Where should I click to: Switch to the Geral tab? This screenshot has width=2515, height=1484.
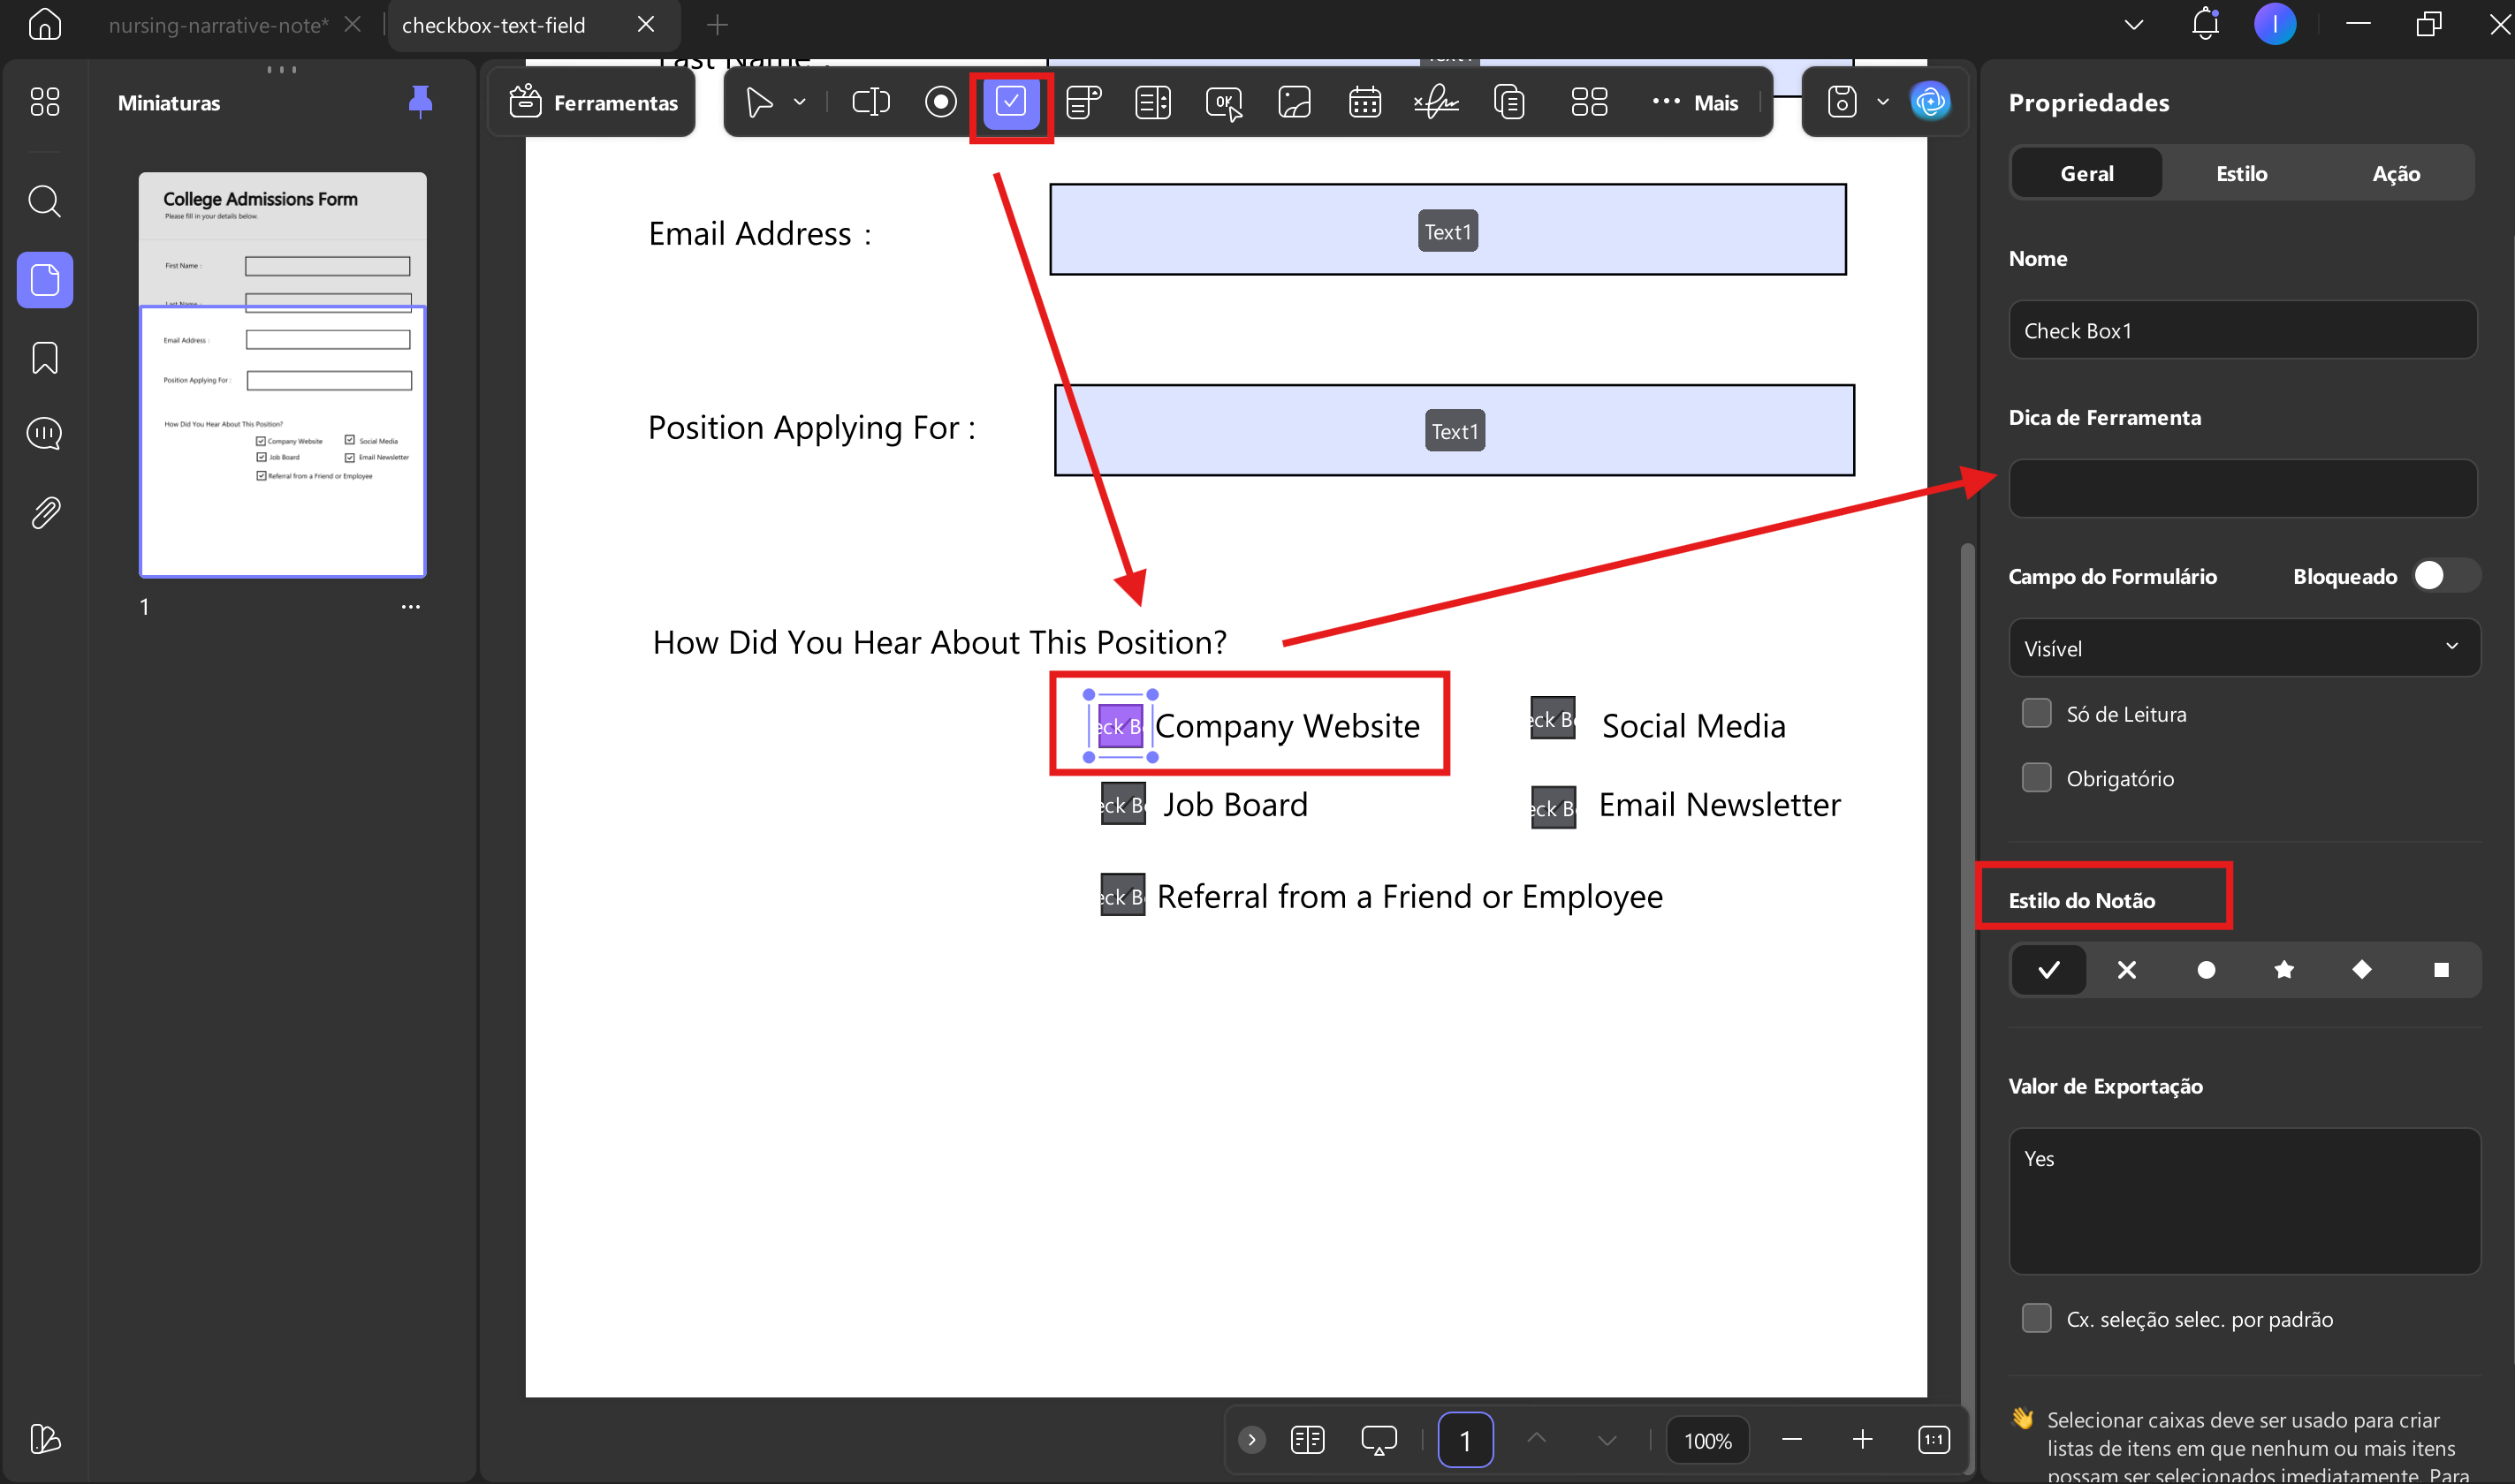[x=2086, y=173]
